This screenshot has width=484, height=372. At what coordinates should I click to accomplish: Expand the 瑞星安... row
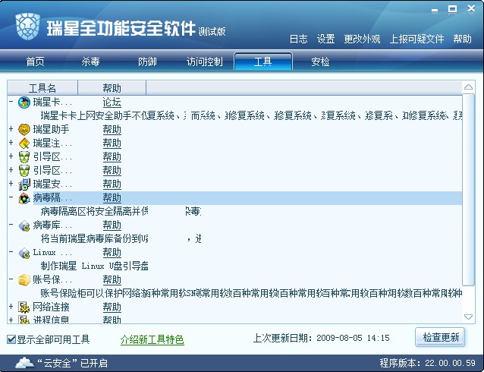11,183
